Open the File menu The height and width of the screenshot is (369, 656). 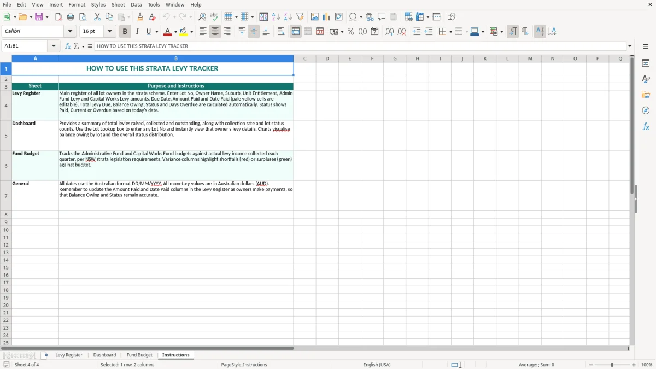tap(7, 4)
